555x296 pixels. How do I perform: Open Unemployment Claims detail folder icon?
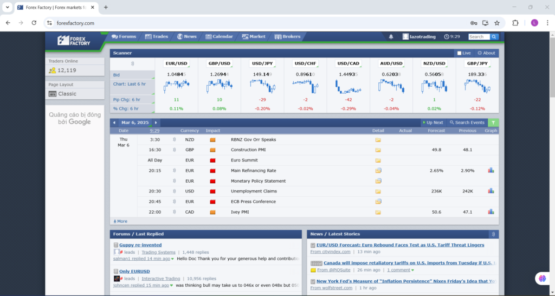[x=378, y=191]
